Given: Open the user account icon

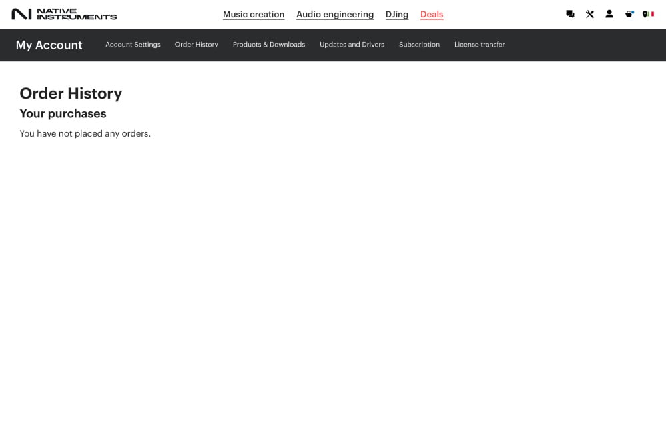Looking at the screenshot, I should (609, 14).
